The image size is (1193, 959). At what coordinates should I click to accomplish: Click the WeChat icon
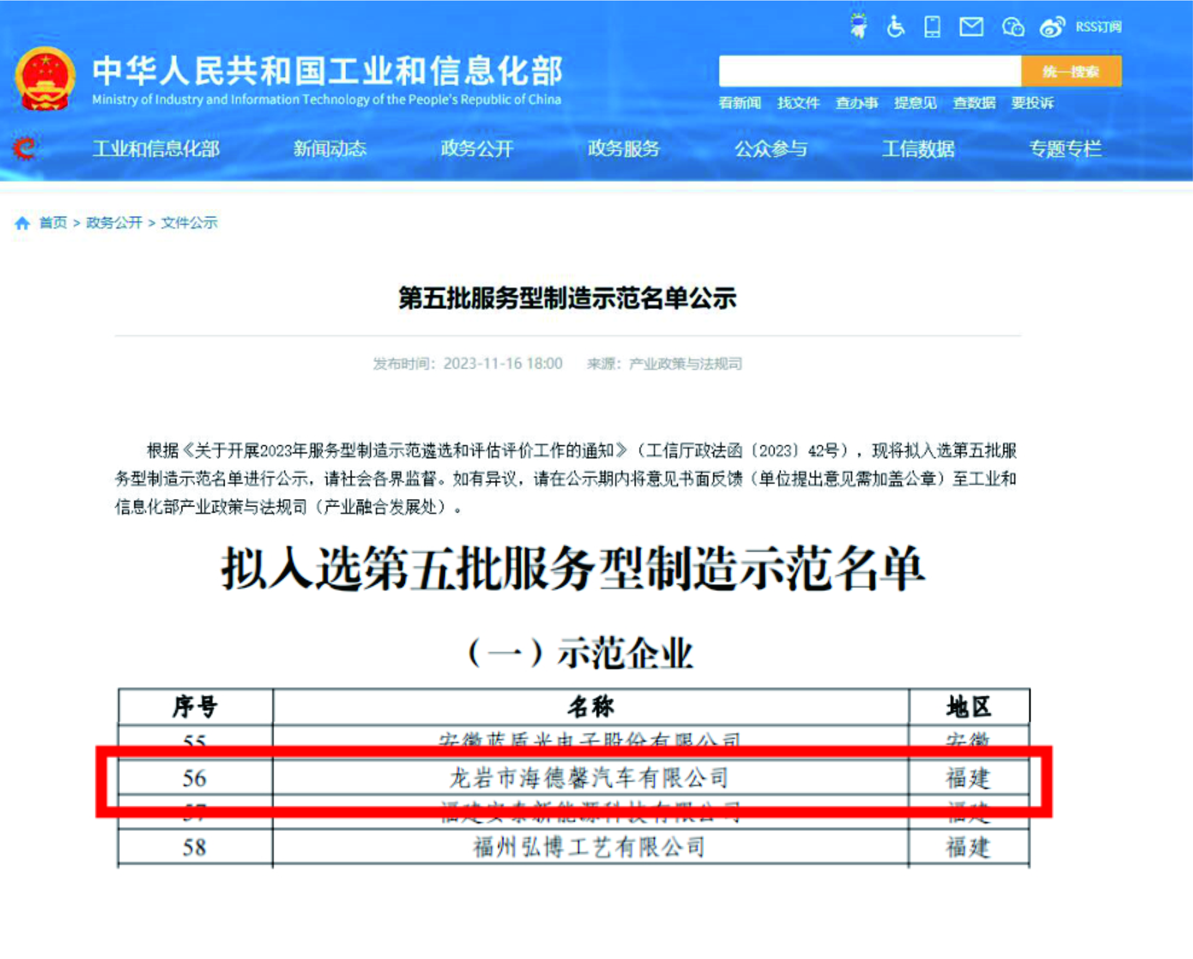tap(1013, 27)
